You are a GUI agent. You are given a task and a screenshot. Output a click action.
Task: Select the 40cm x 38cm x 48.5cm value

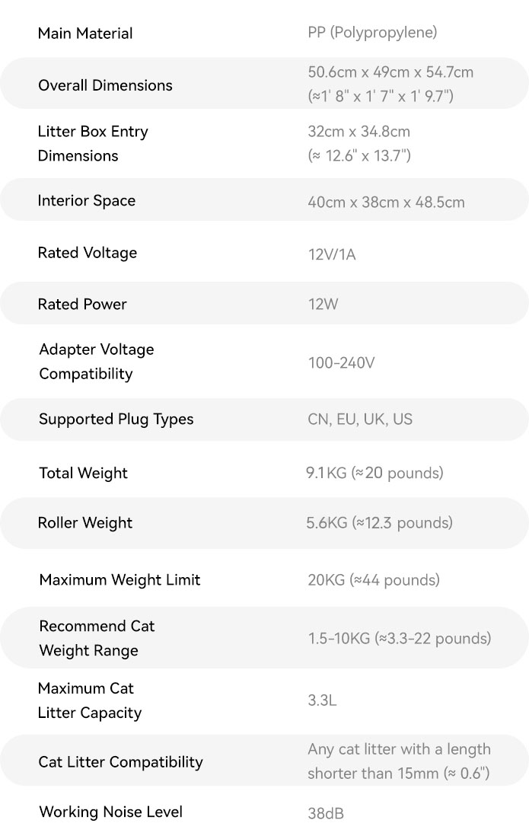click(x=386, y=203)
